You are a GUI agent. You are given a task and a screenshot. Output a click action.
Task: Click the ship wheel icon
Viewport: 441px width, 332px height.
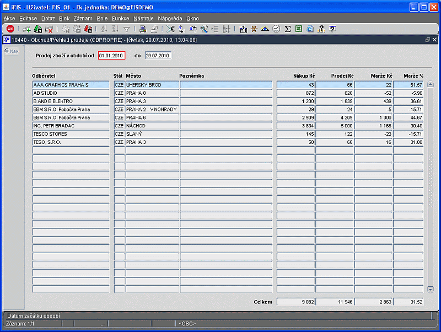click(254, 29)
